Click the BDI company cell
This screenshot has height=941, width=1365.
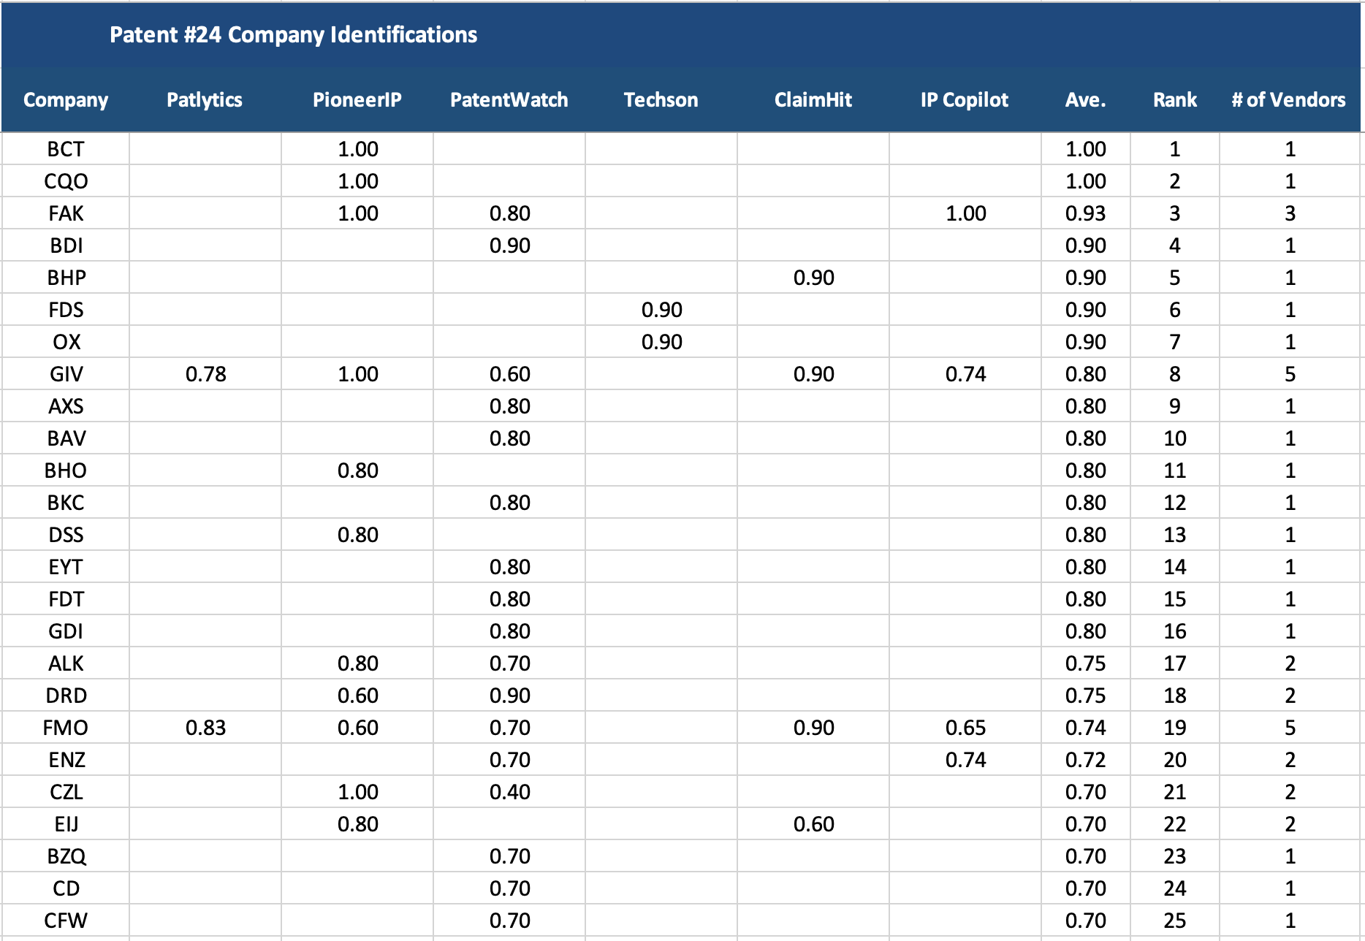tap(66, 245)
